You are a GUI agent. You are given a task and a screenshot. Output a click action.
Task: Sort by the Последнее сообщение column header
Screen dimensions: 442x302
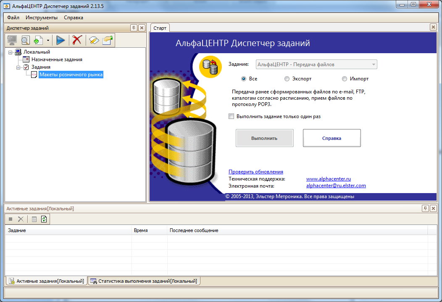click(297, 230)
